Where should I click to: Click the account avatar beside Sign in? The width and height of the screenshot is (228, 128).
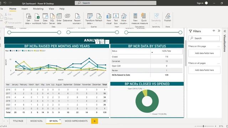[x=206, y=3]
